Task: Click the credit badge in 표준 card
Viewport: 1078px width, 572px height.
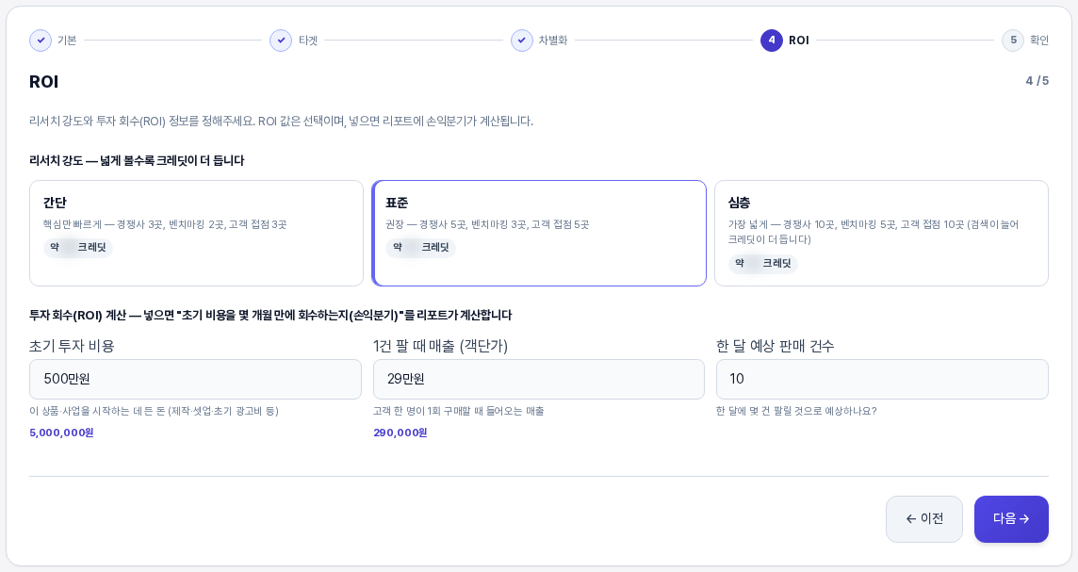Action: 421,248
